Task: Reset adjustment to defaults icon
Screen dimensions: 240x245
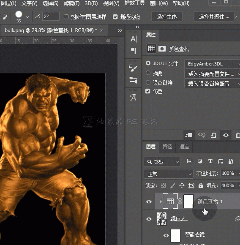Action: tap(214, 135)
